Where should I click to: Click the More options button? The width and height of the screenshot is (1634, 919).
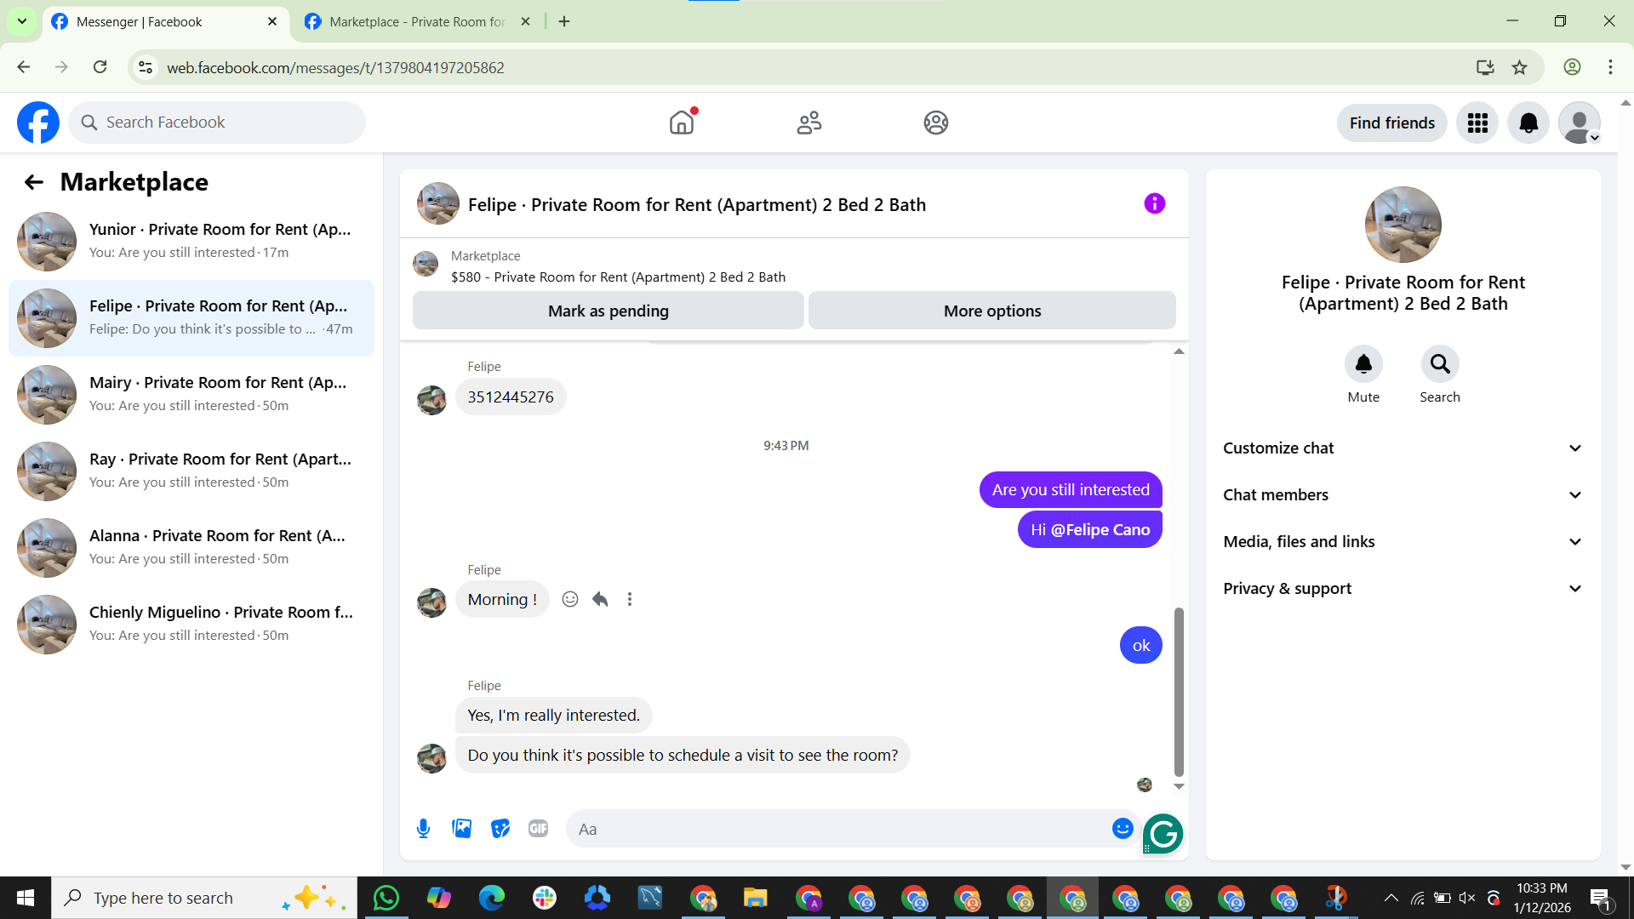point(991,311)
